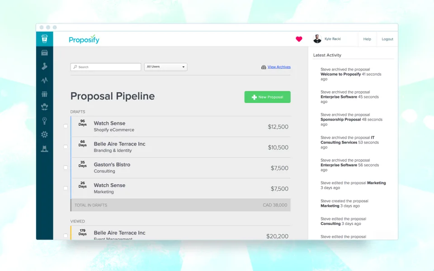Open the archive box sidebar icon

tap(44, 52)
